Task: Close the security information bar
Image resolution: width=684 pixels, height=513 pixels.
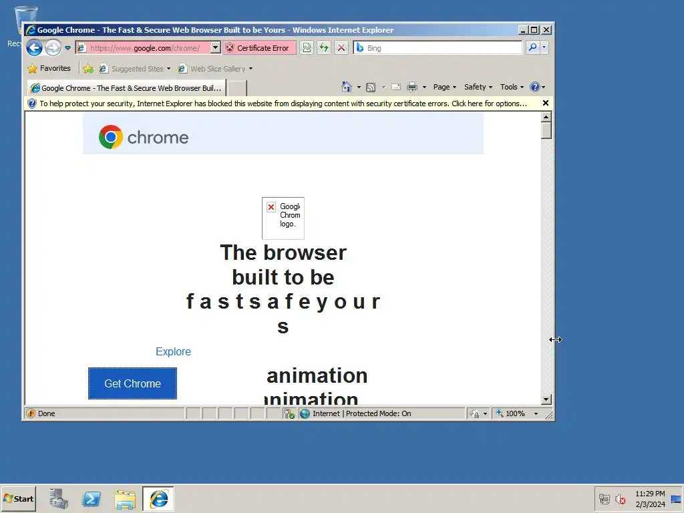Action: pyautogui.click(x=545, y=104)
